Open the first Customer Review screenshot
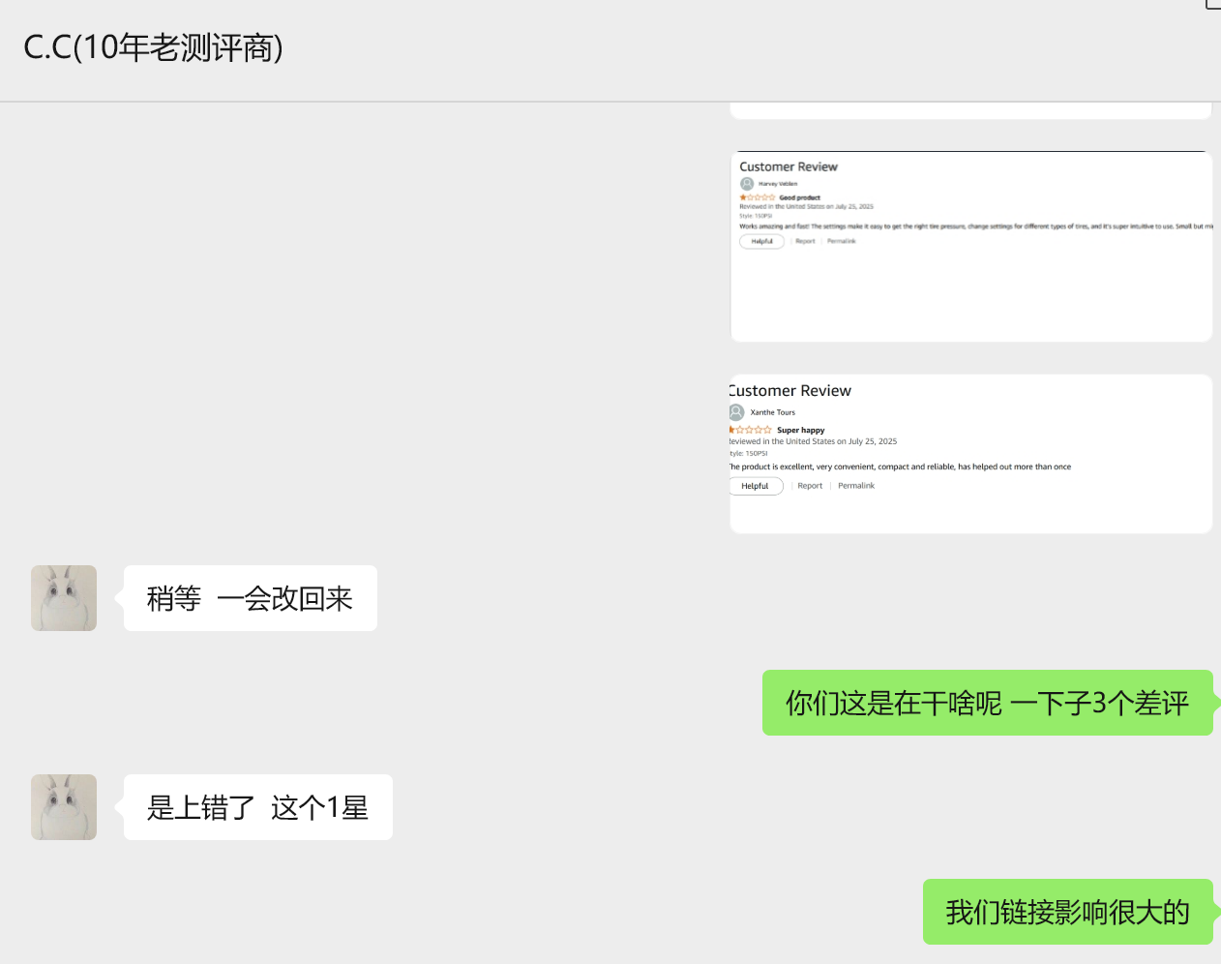This screenshot has width=1221, height=964. click(x=970, y=245)
